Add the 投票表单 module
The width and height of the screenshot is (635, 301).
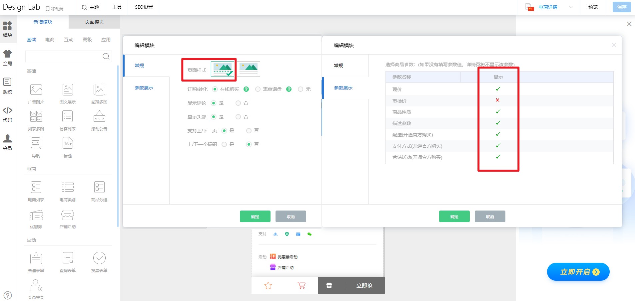click(99, 262)
